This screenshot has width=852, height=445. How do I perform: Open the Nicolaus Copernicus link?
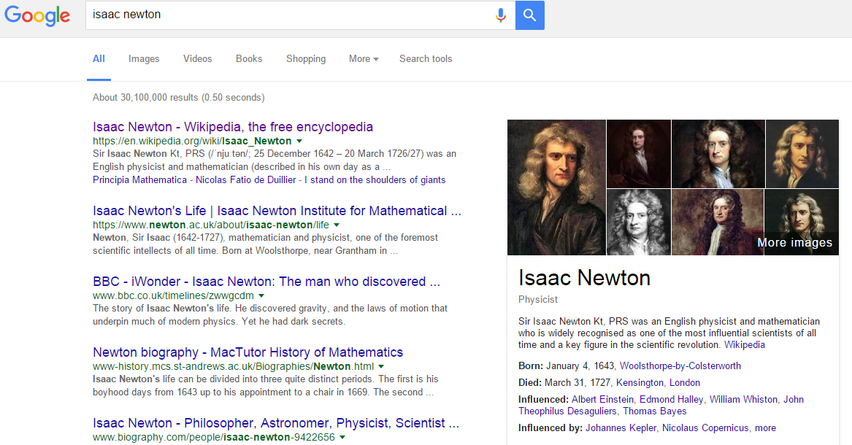pyautogui.click(x=705, y=427)
